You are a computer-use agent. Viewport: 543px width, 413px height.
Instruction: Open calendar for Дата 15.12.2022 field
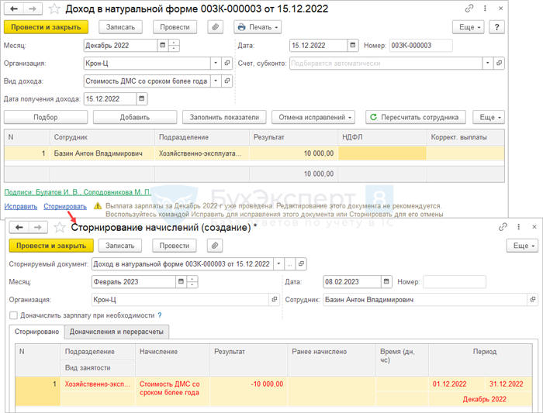point(352,45)
